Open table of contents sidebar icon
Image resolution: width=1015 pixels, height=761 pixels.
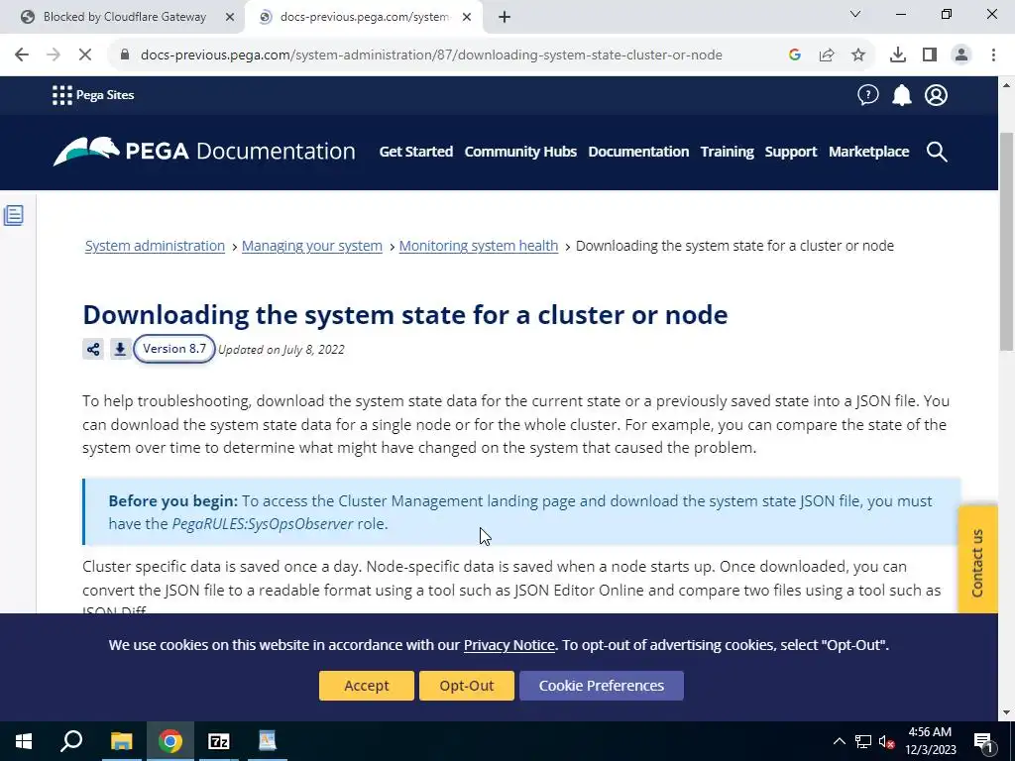[x=14, y=215]
